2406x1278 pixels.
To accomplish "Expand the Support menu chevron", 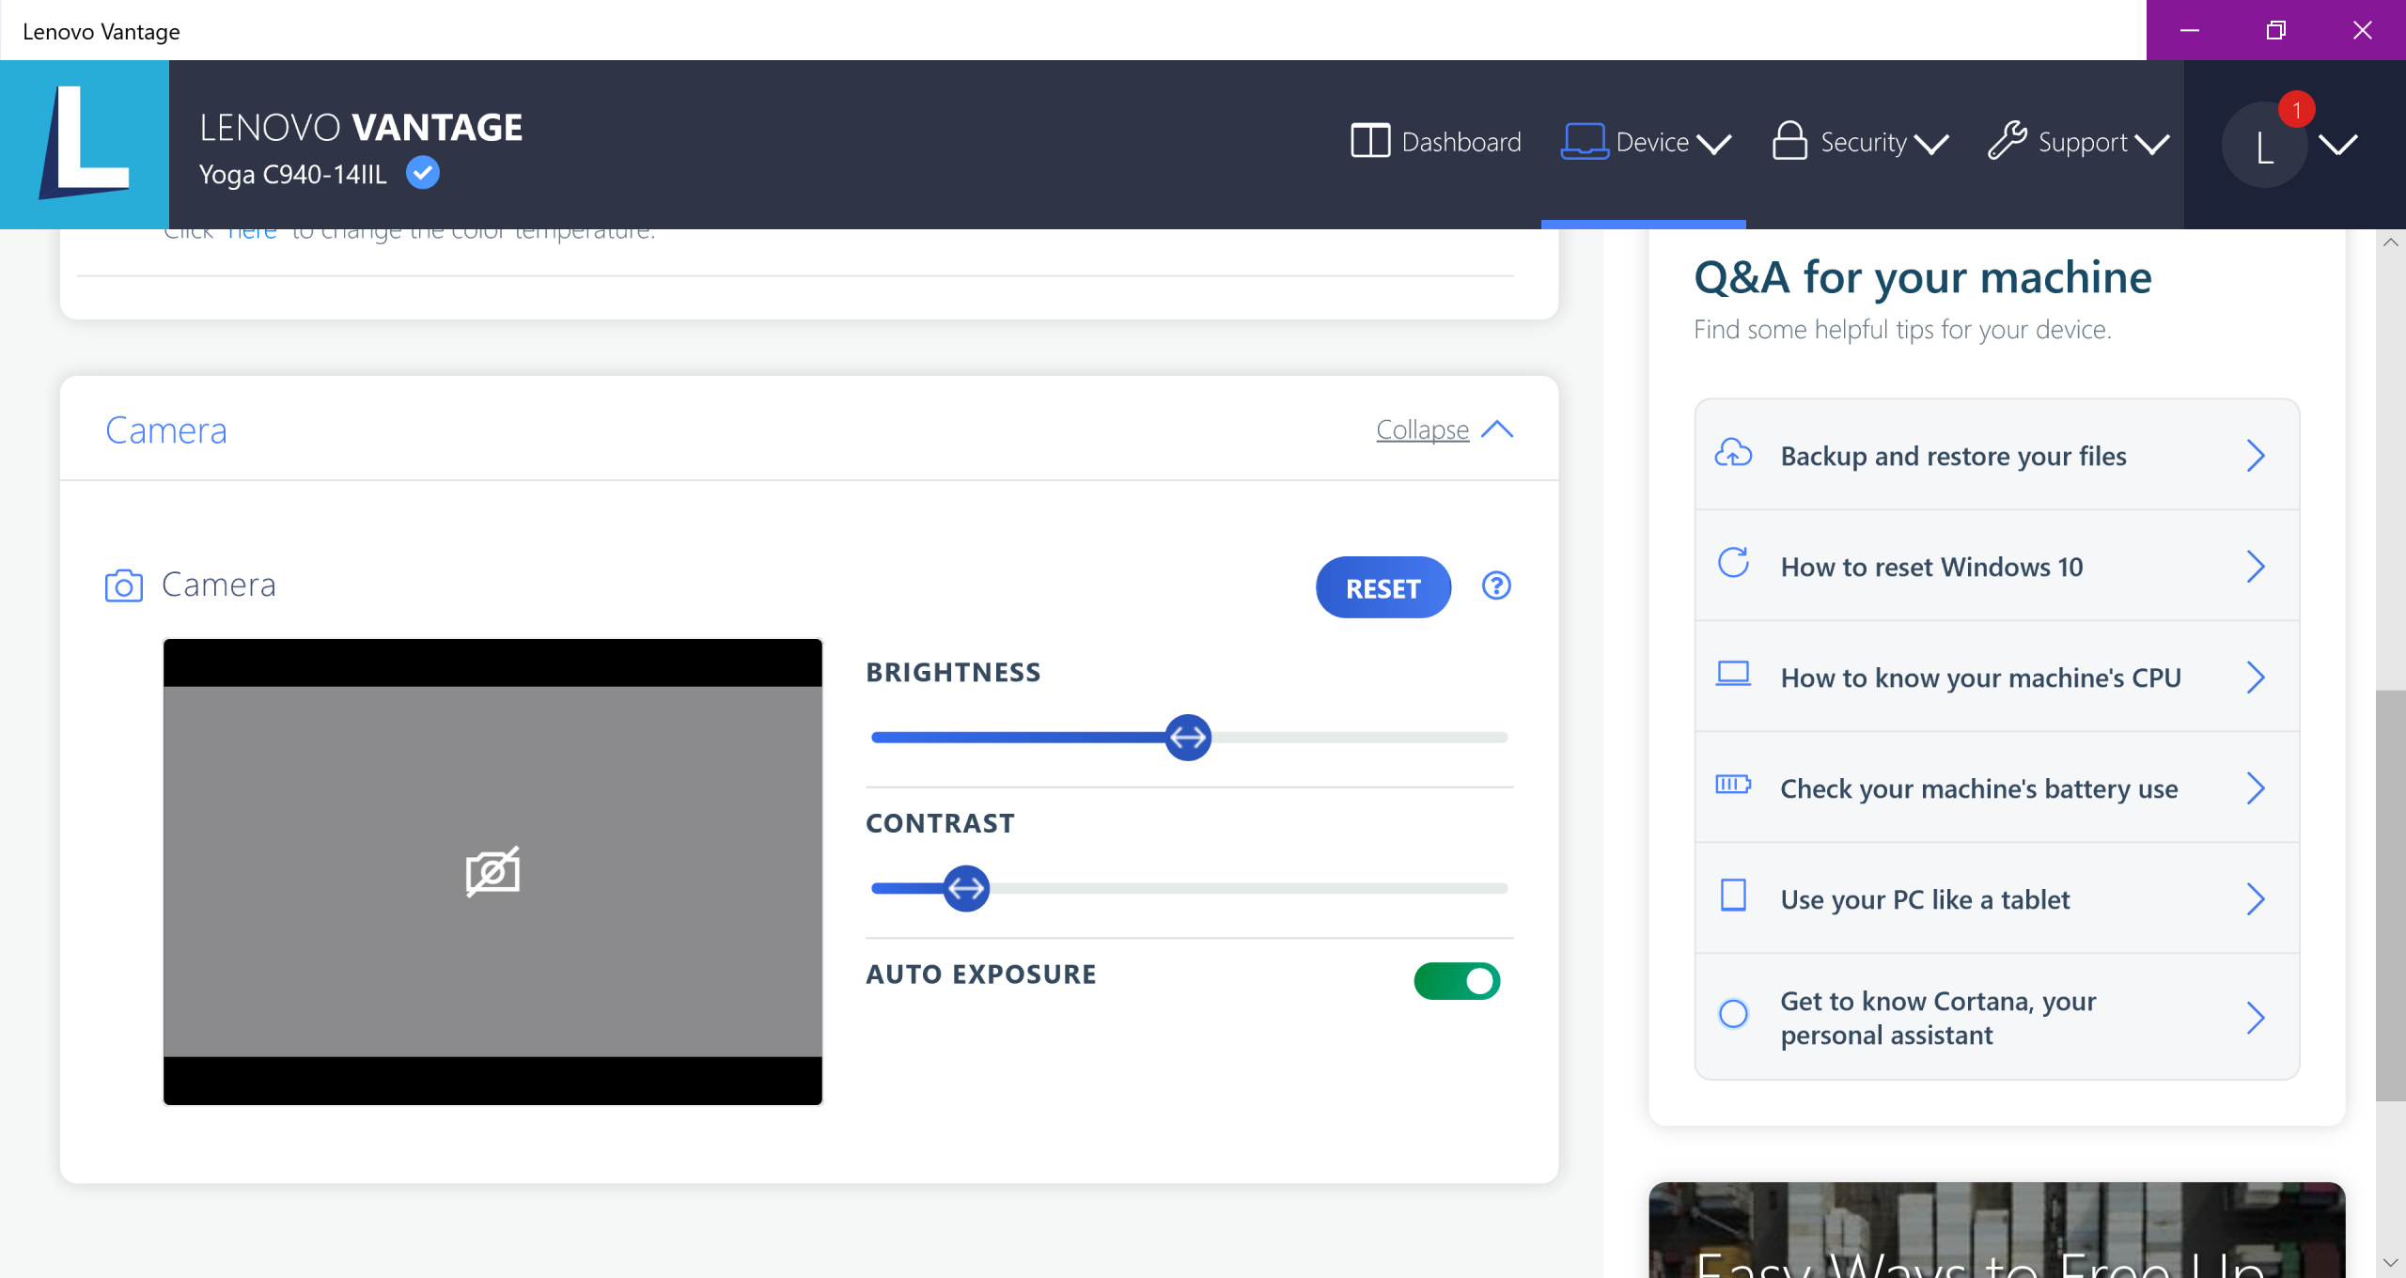I will [x=2152, y=144].
